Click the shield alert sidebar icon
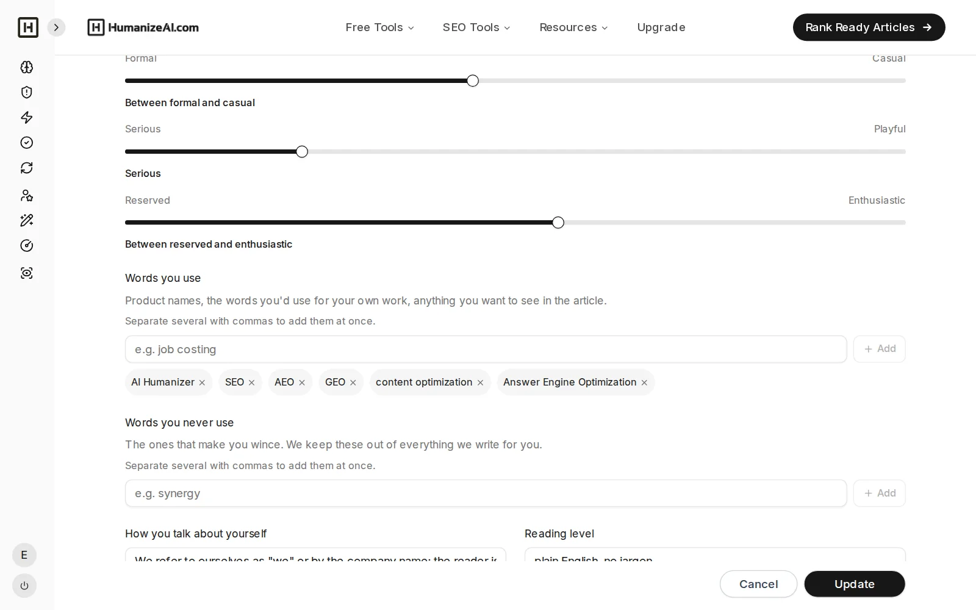The width and height of the screenshot is (976, 610). tap(27, 92)
